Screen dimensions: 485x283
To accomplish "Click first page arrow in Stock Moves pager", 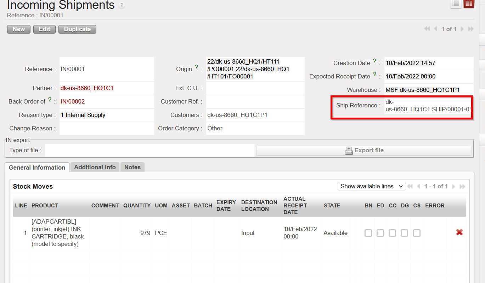I will (410, 186).
